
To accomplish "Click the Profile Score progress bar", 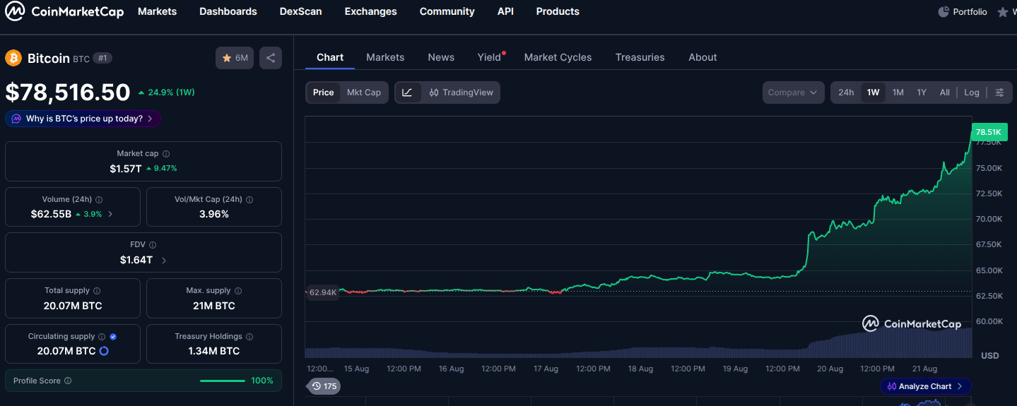I will pyautogui.click(x=223, y=381).
